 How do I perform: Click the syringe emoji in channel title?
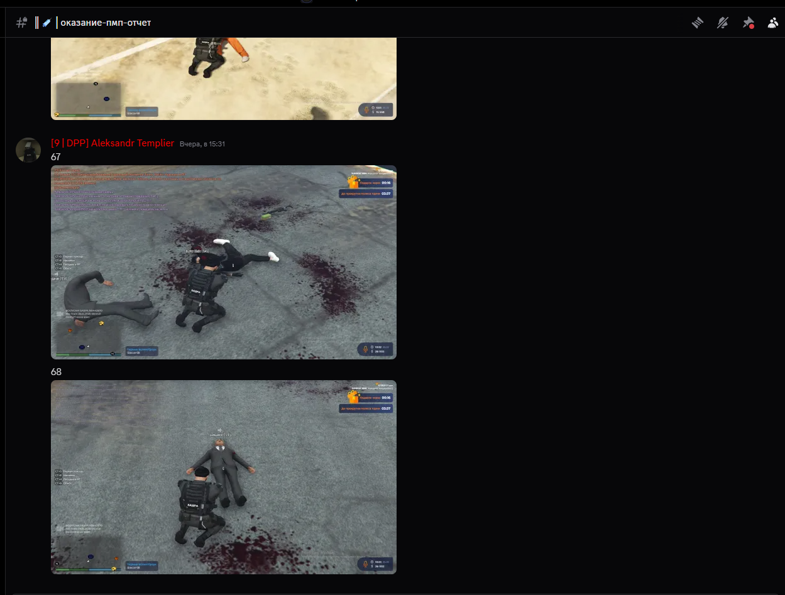(47, 23)
